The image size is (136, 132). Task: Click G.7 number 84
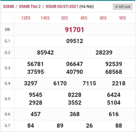[31, 126]
